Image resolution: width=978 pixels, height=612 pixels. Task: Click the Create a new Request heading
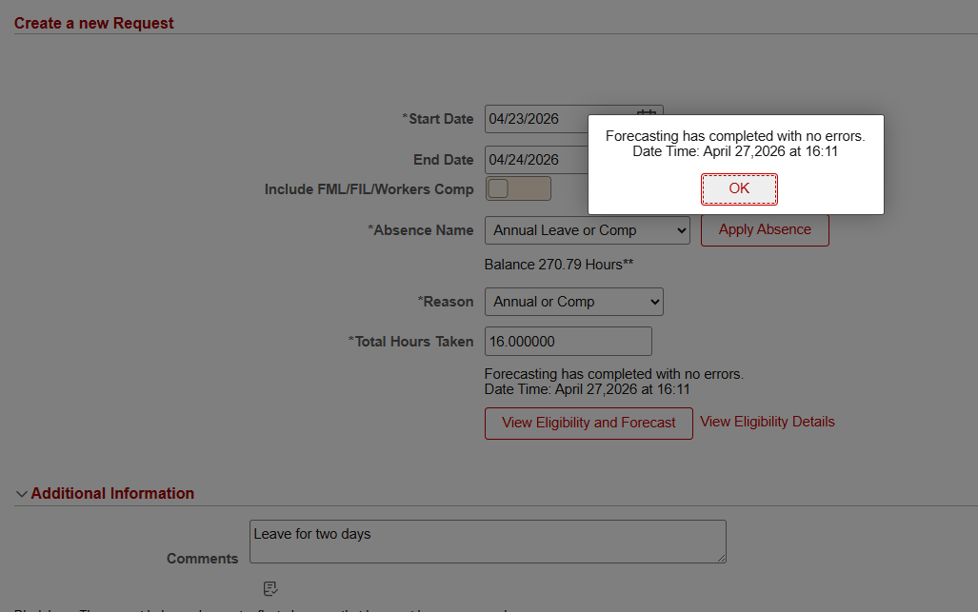coord(93,23)
